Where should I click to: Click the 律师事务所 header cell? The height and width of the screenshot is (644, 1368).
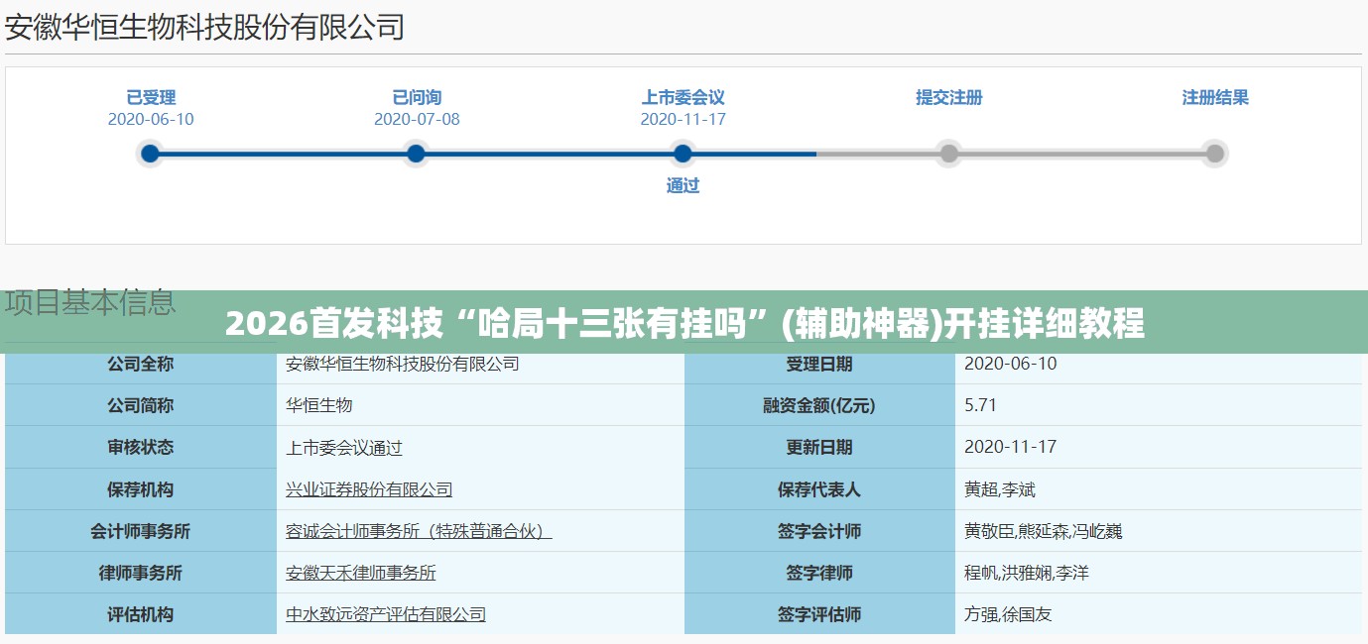[x=141, y=573]
